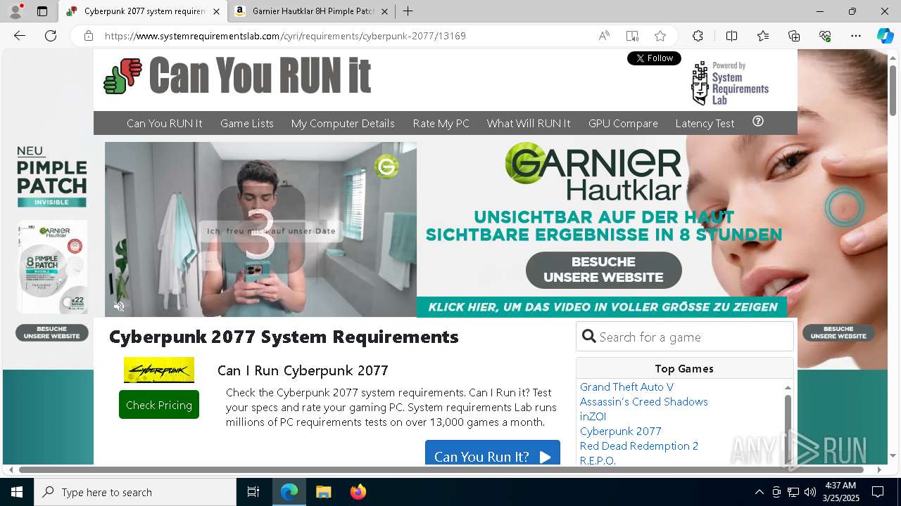
Task: Click Klick hier video full size bar
Action: click(603, 307)
